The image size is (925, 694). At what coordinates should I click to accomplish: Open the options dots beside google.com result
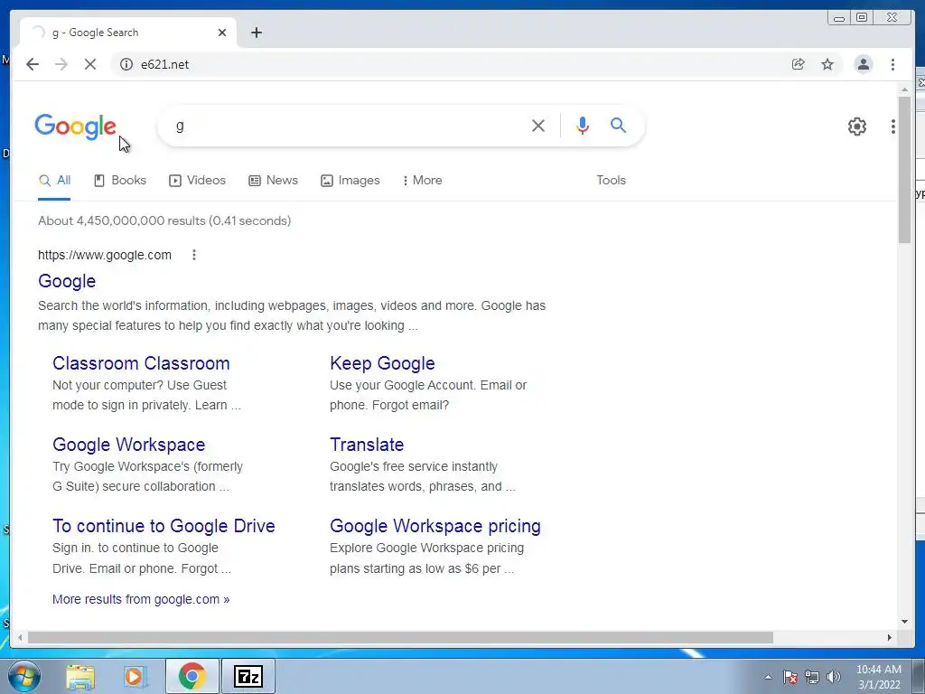[x=194, y=255]
